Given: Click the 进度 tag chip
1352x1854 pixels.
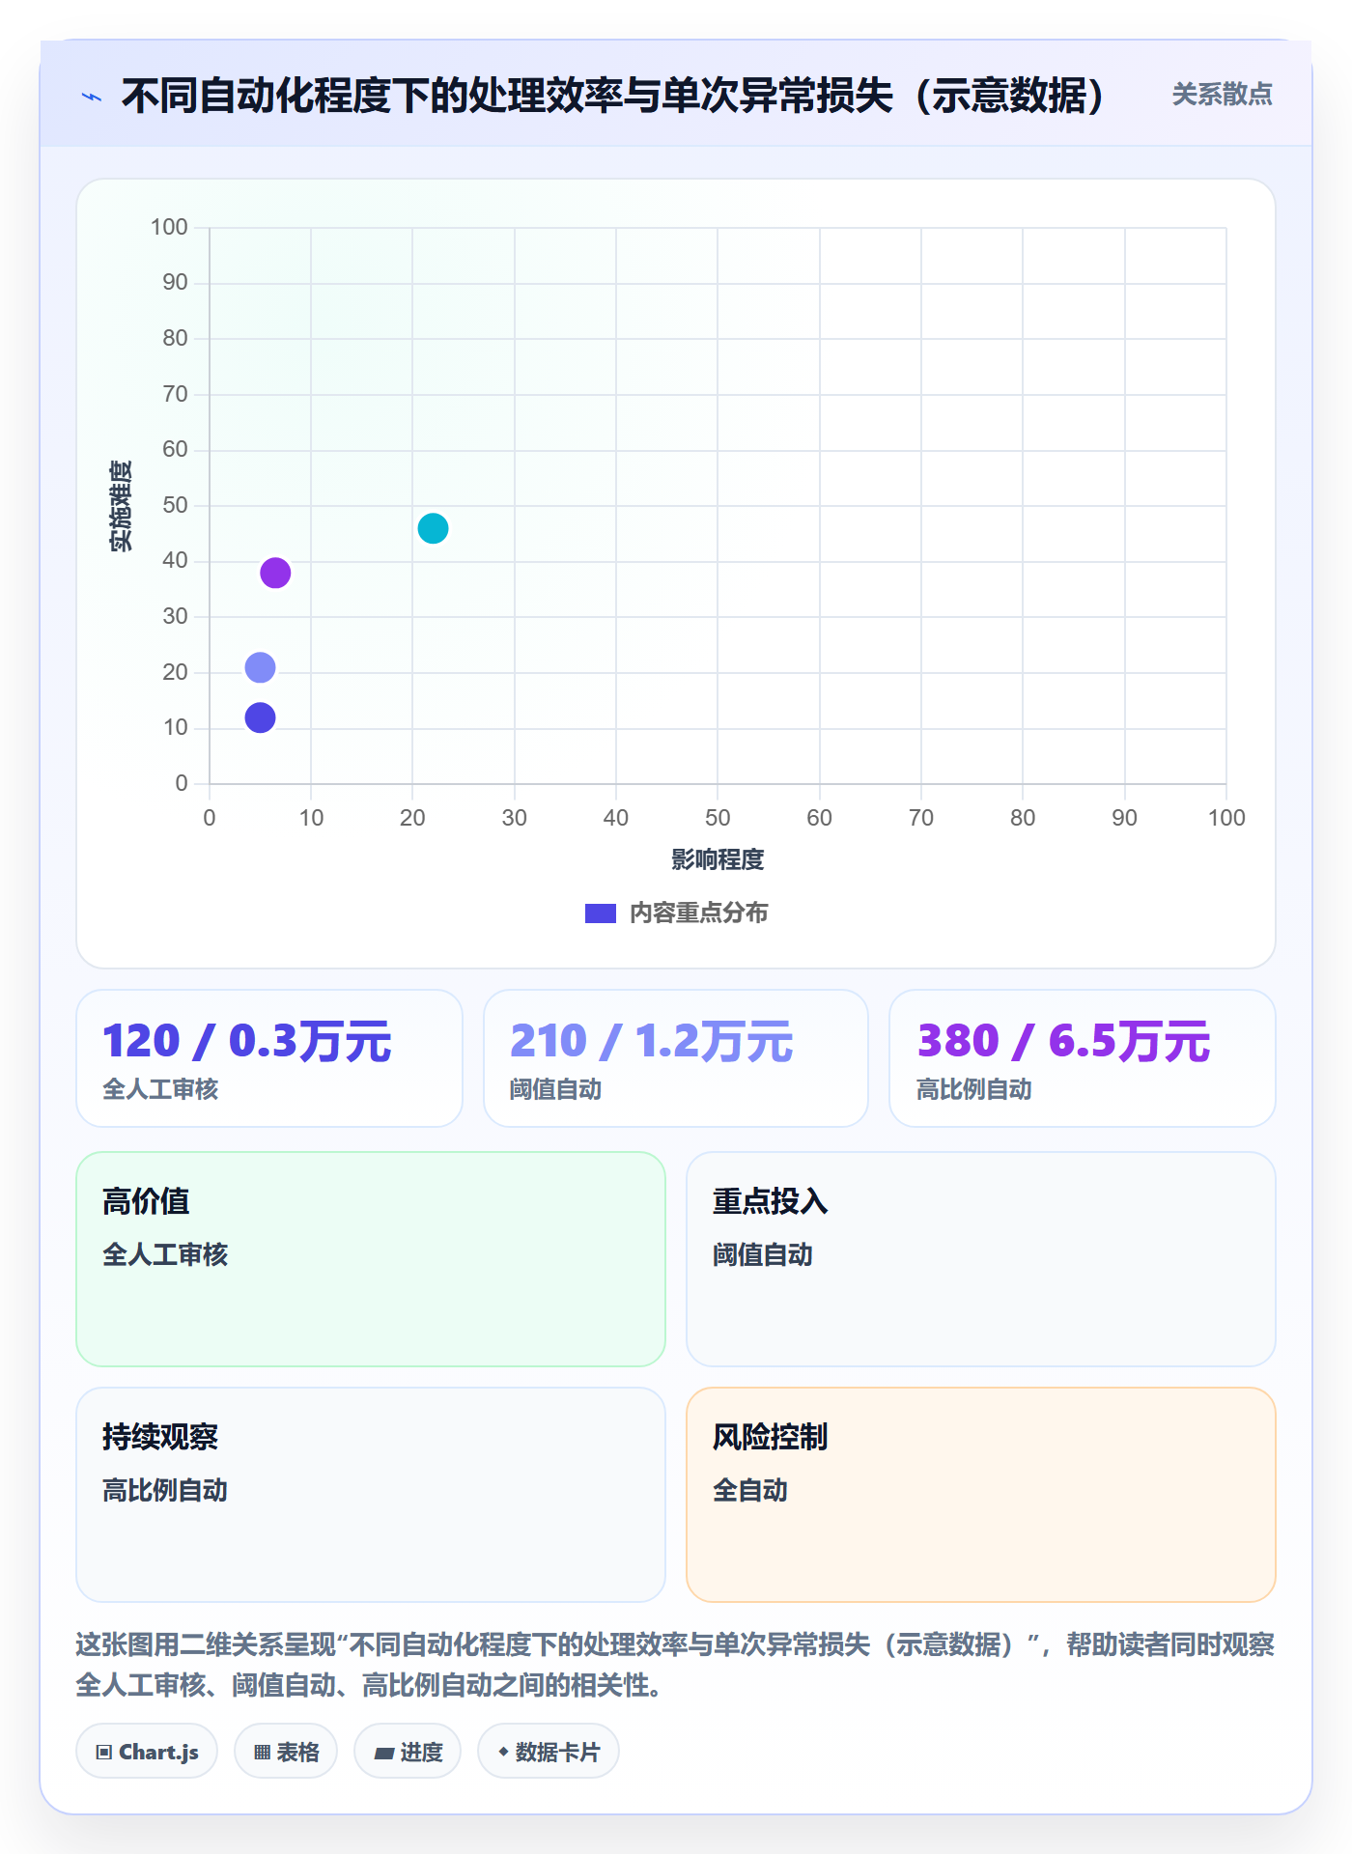Looking at the screenshot, I should (x=408, y=1752).
